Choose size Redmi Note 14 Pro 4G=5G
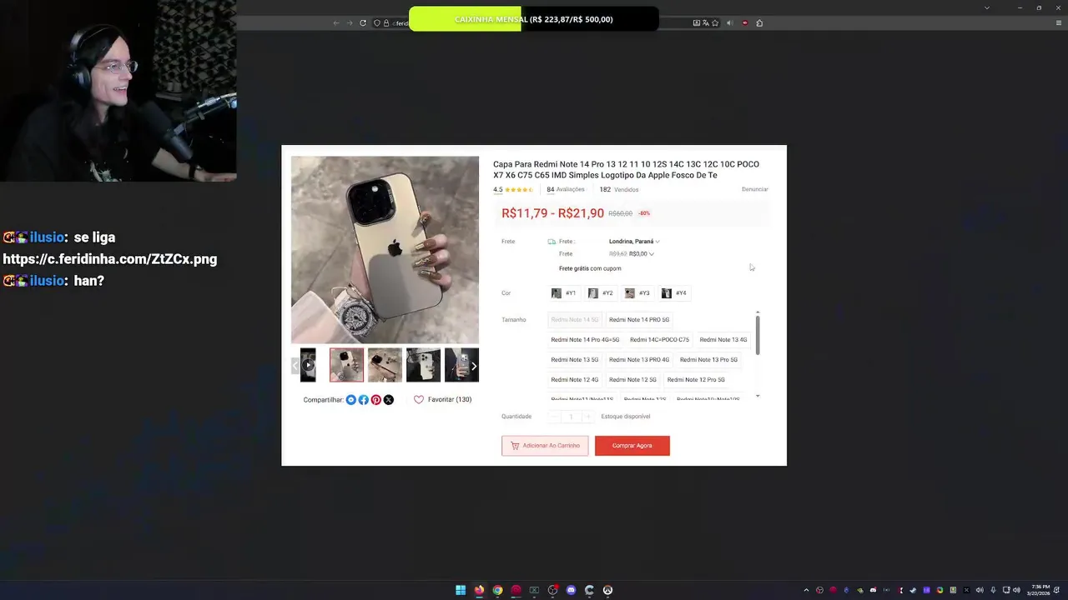1068x600 pixels. [585, 340]
